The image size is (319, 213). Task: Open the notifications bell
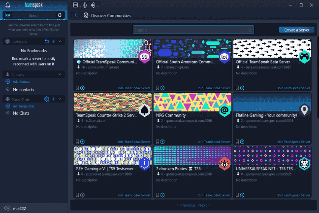click(x=7, y=5)
